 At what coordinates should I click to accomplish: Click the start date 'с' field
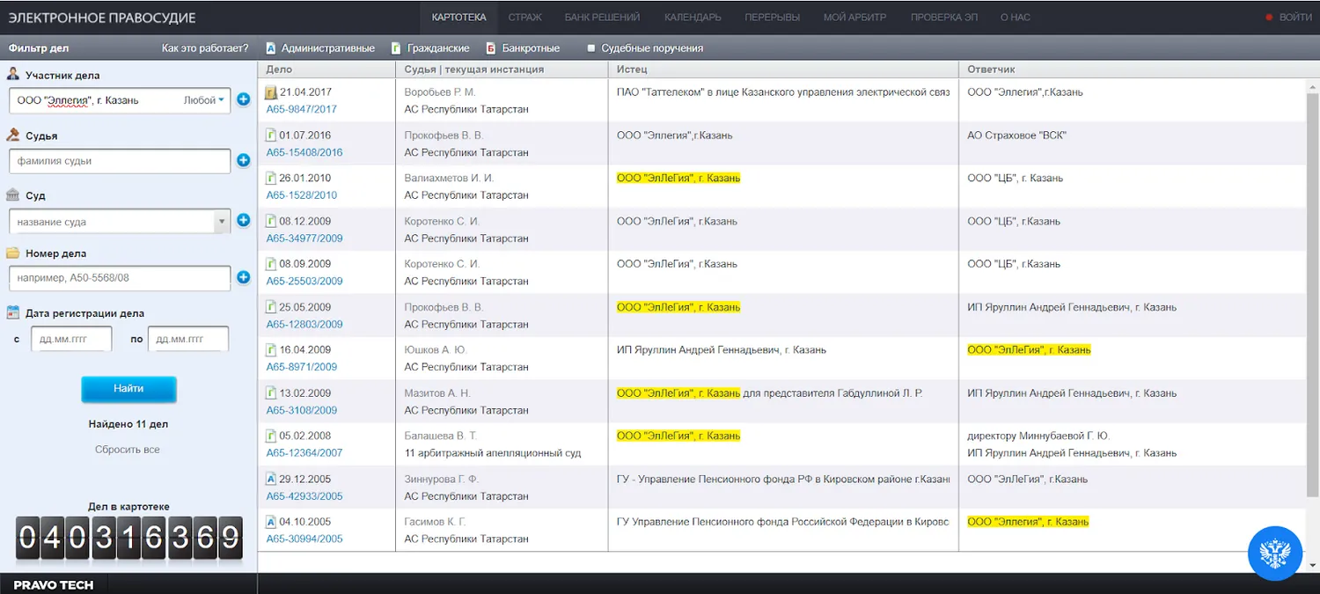pos(71,339)
